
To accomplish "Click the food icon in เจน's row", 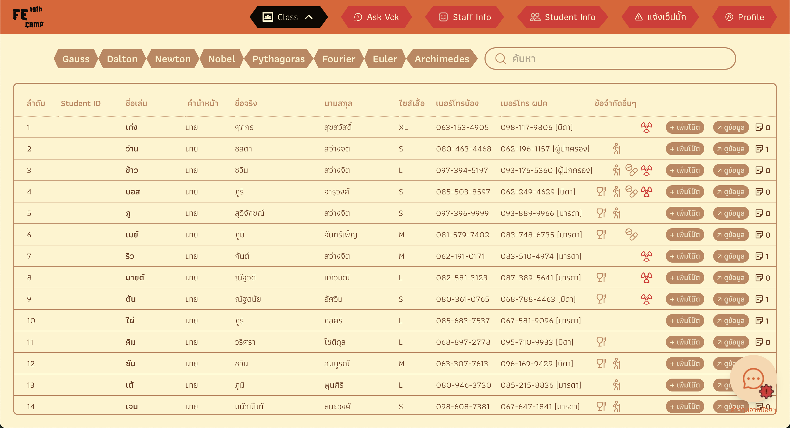I will point(601,406).
